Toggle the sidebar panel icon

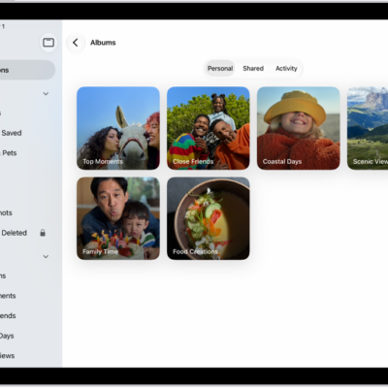[48, 43]
